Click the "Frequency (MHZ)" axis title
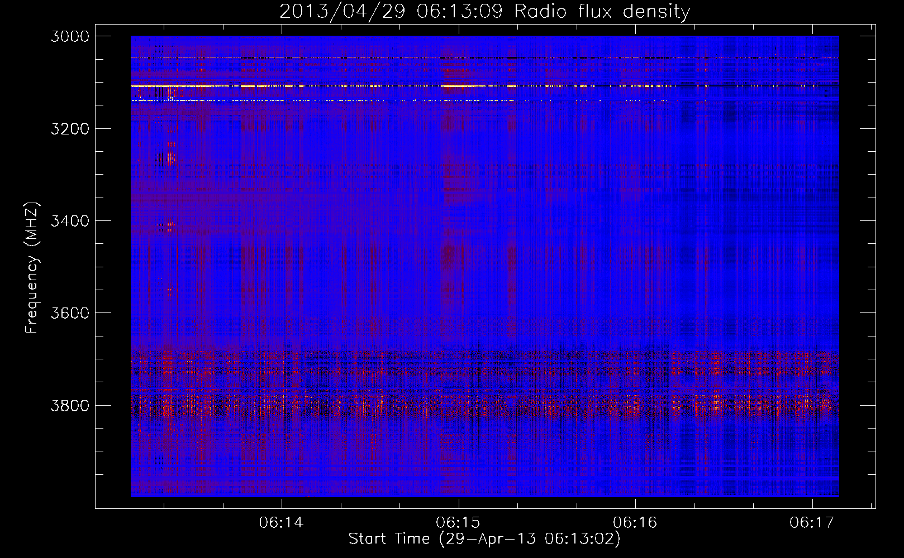This screenshot has height=558, width=904. 32,268
